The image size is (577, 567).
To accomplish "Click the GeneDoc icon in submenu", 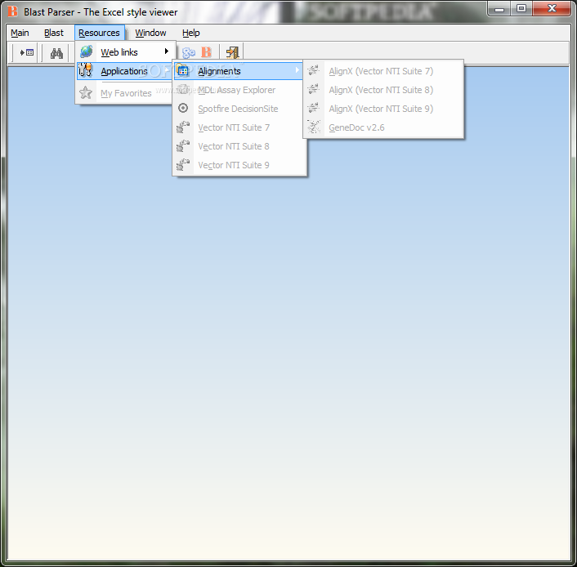I will coord(314,127).
